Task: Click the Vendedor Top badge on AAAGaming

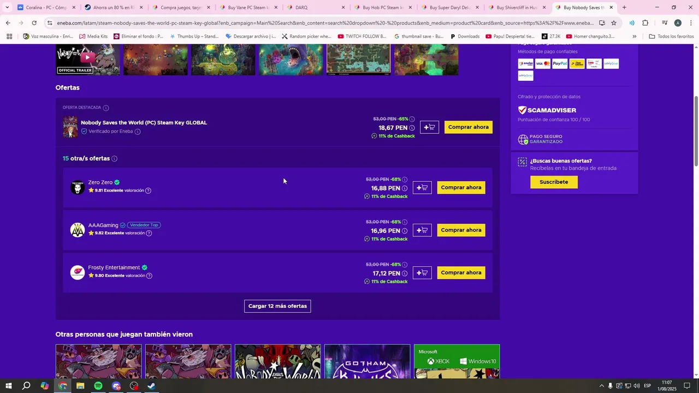Action: point(144,225)
